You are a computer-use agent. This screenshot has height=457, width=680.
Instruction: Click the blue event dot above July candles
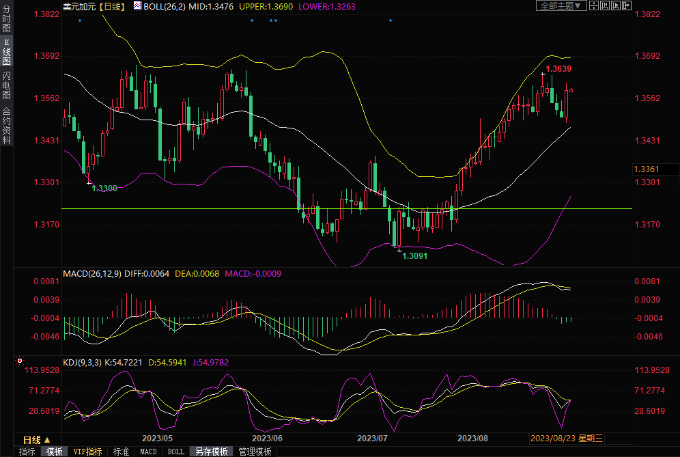391,20
